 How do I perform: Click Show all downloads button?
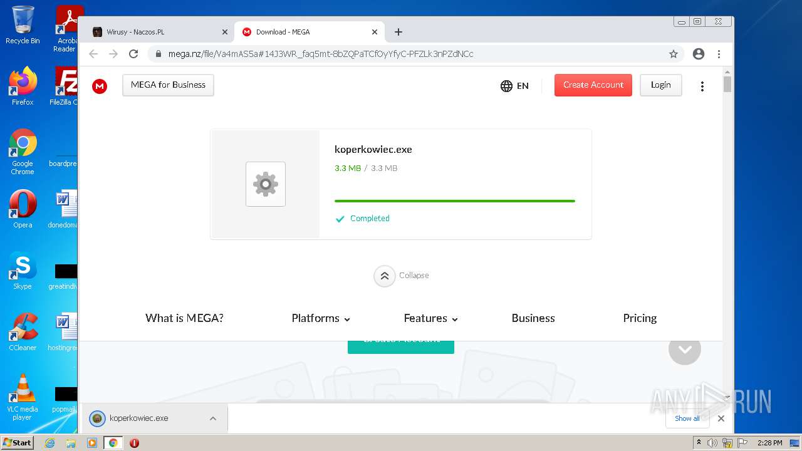pos(687,418)
